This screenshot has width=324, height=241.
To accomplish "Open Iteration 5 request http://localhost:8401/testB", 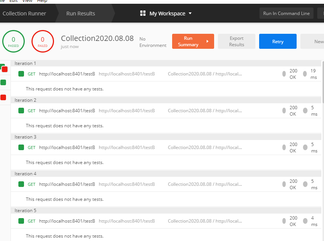I will click(x=67, y=221).
